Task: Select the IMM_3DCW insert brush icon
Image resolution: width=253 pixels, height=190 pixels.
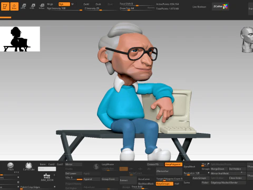Action: click(47, 177)
